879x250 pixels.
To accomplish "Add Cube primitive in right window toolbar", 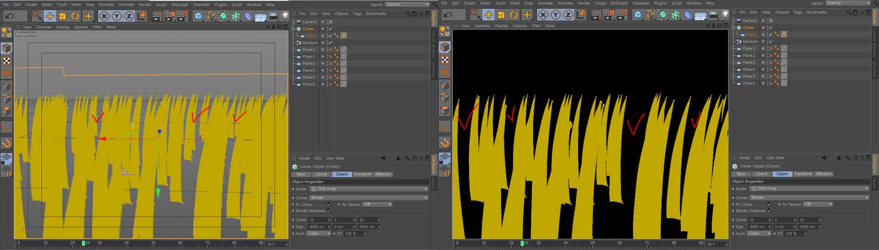I will 638,15.
